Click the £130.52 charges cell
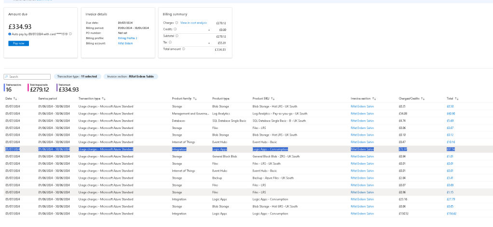Viewport: 493px width, 227px height. (x=404, y=214)
